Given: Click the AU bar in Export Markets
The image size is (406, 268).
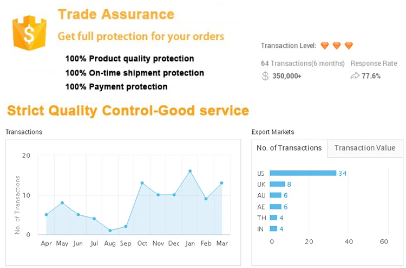Looking at the screenshot, I should 276,195.
